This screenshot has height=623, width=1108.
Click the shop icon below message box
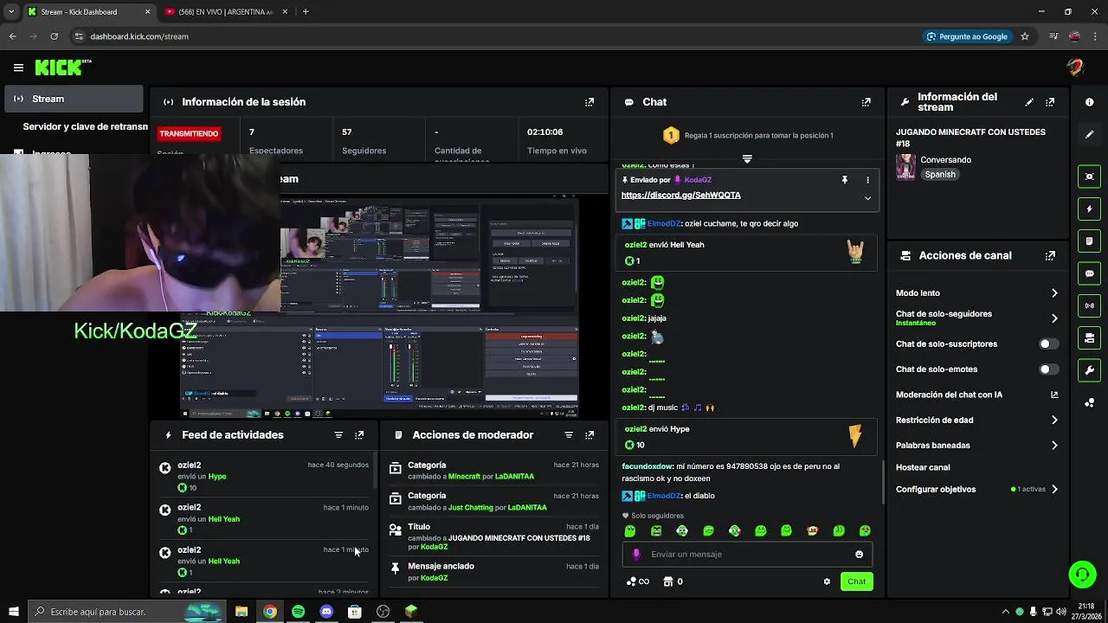(x=667, y=581)
